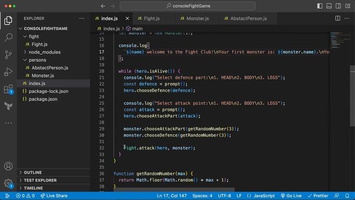Change indentation via Spaces: 4
The image size is (355, 200).
click(202, 196)
